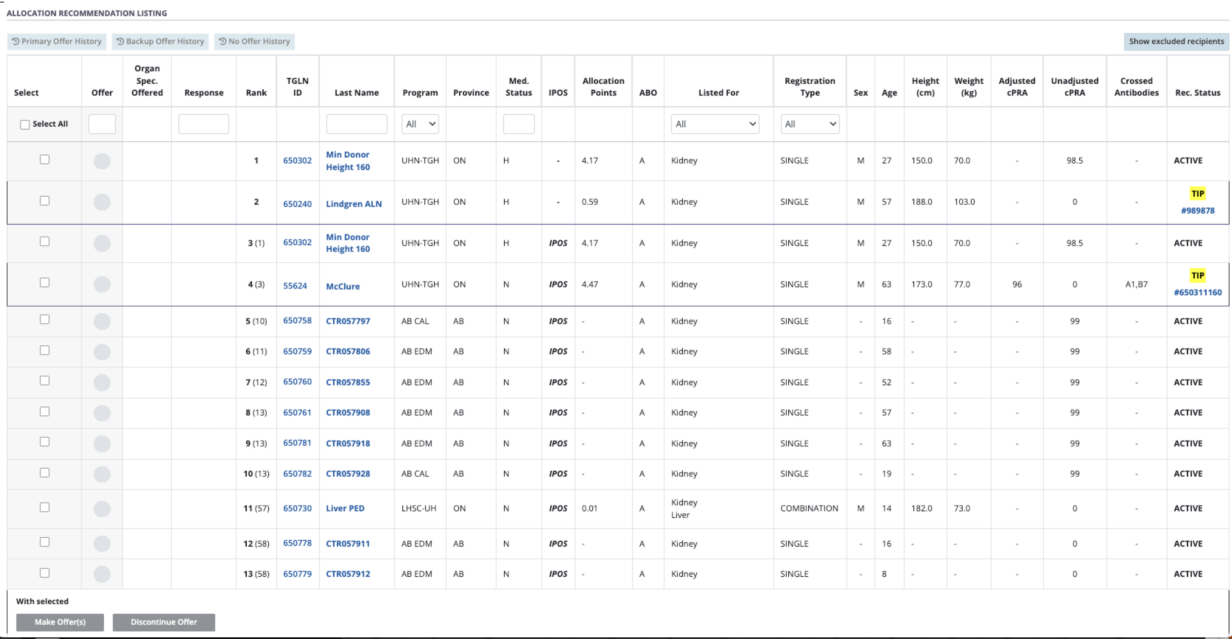View the No Offer History listing

pos(255,41)
